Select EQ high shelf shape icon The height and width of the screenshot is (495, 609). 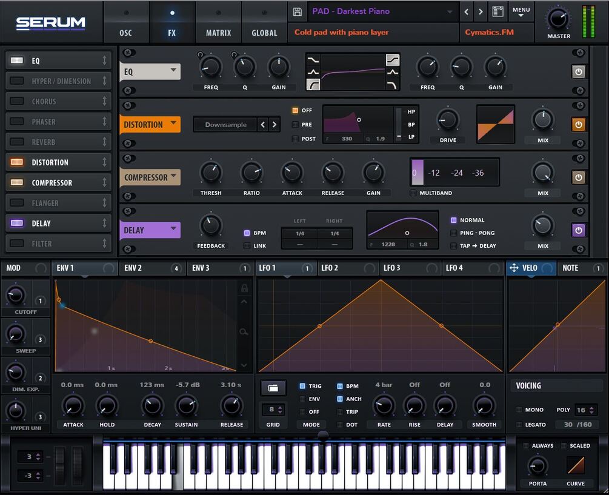[392, 60]
